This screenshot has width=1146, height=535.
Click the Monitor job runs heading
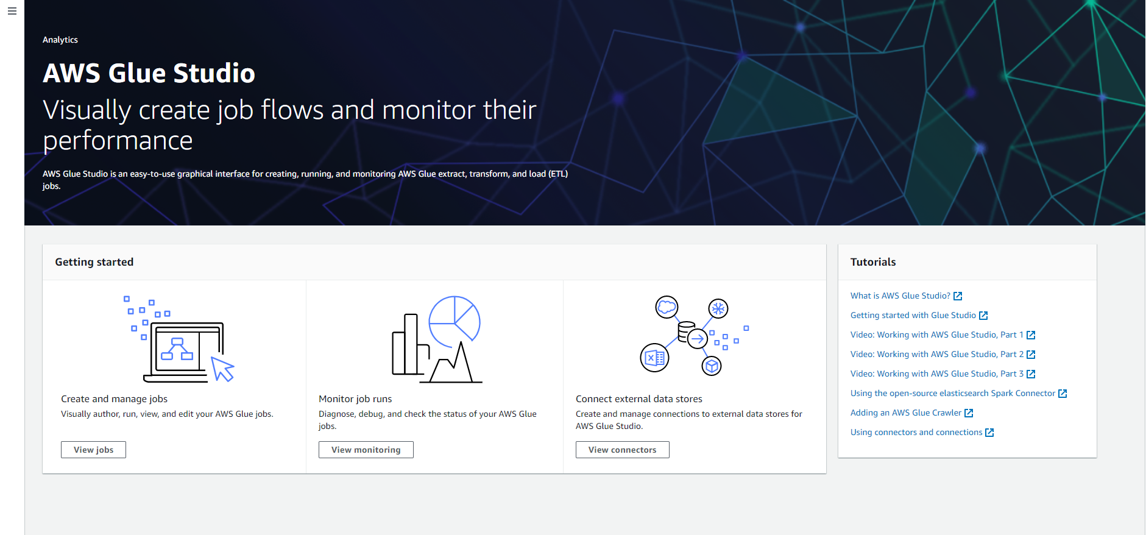[x=355, y=399]
